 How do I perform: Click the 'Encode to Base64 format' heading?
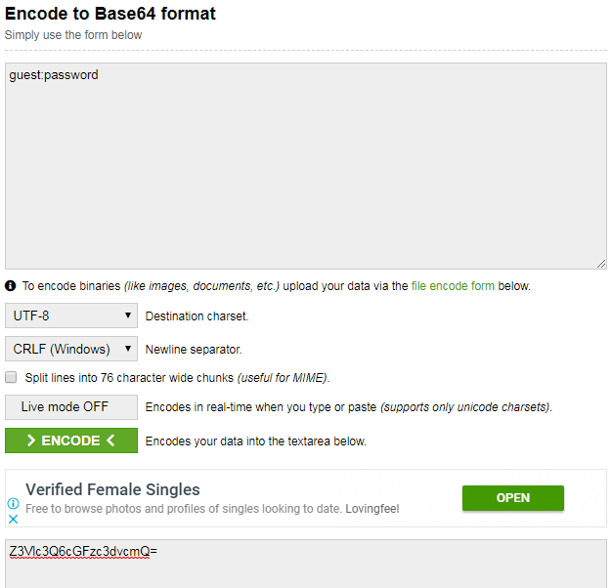110,14
